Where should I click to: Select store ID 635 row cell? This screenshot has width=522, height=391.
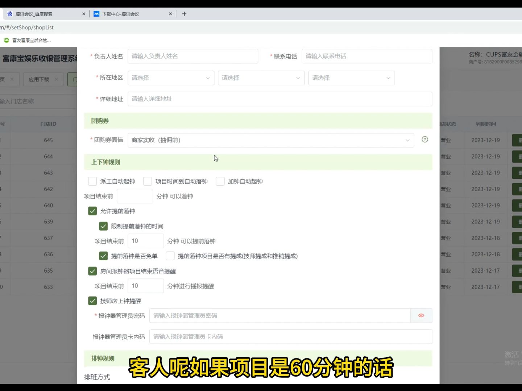(x=48, y=270)
